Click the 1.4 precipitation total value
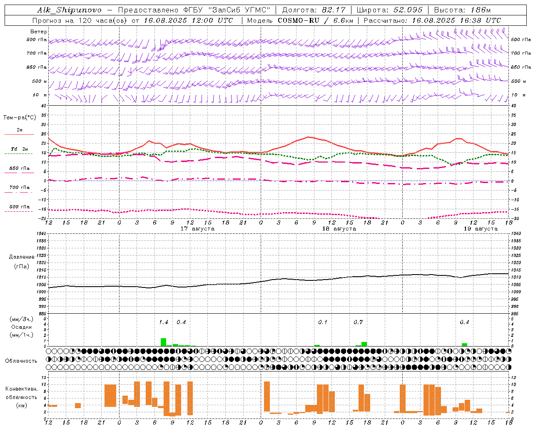Screen dimensions: 533x426 pyautogui.click(x=164, y=322)
